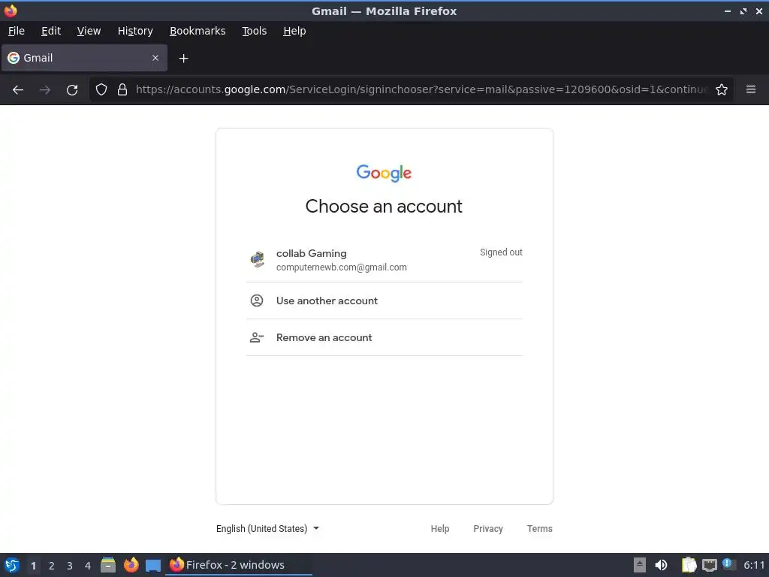Open the Help link in footer

(440, 528)
